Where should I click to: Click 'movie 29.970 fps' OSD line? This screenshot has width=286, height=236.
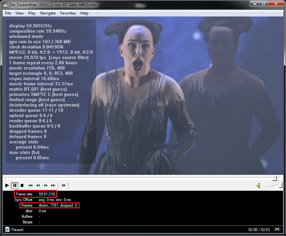click(49, 57)
